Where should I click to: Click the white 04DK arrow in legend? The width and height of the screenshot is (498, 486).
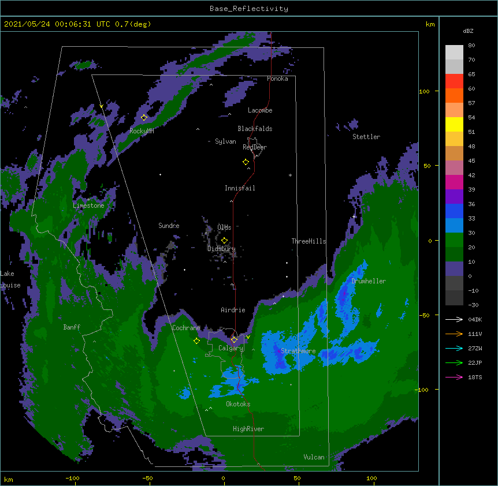pyautogui.click(x=454, y=319)
